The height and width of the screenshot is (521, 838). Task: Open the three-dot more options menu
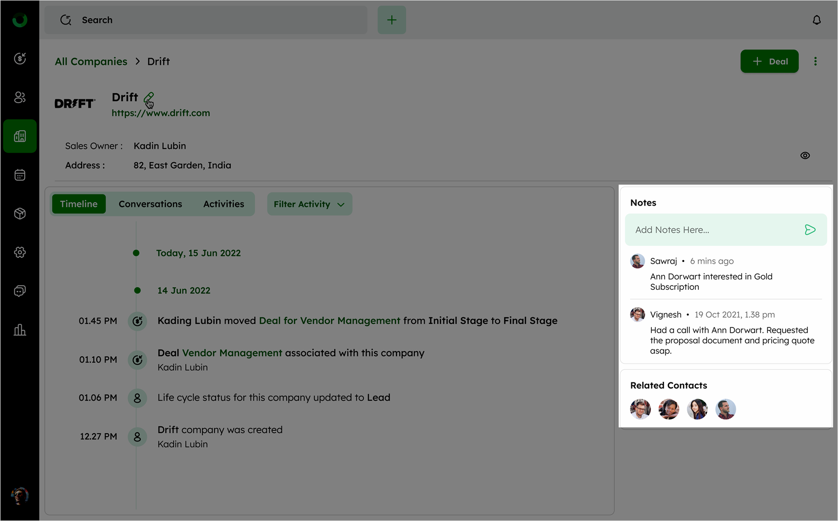pyautogui.click(x=815, y=61)
